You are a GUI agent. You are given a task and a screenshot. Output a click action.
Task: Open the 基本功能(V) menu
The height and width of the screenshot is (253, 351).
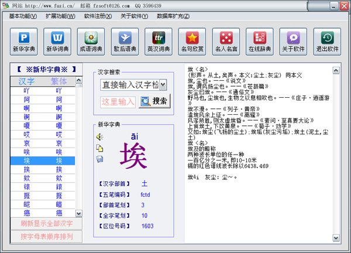[x=23, y=16]
